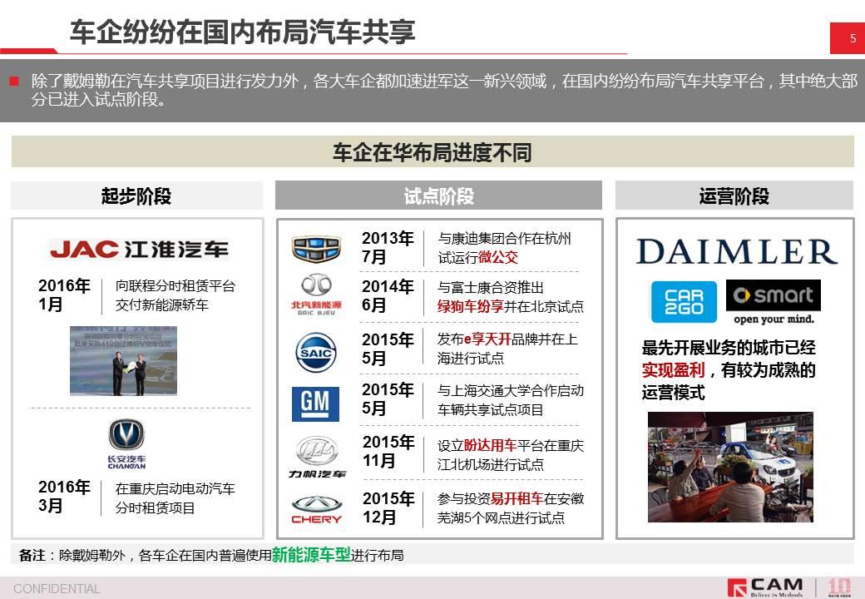Viewport: 865px width, 599px height.
Task: Click text 与康迪集团合作在杭州
Action: [x=504, y=238]
